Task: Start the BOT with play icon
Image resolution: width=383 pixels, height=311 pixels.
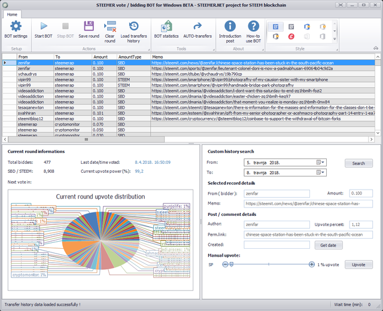Action: (44, 26)
